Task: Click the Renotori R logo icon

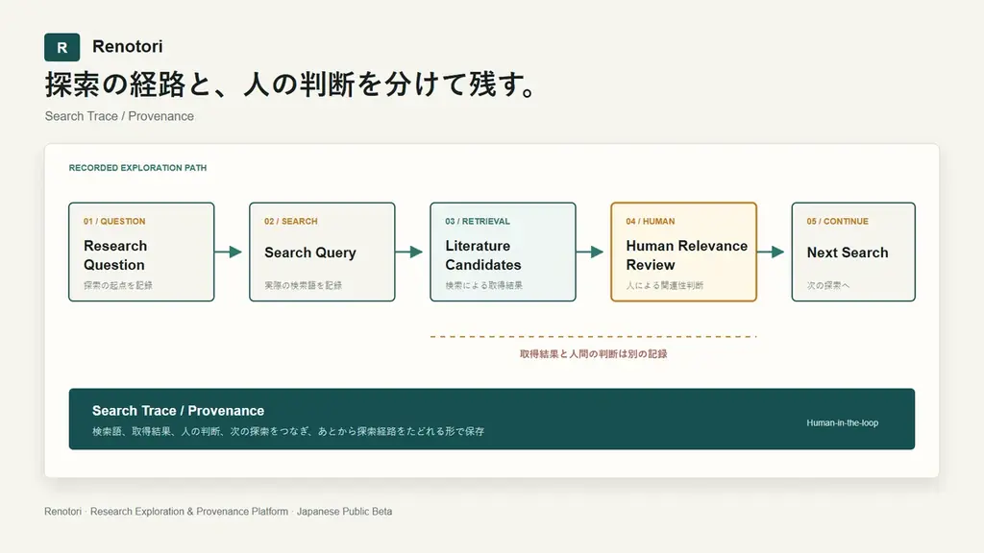Action: pos(61,47)
